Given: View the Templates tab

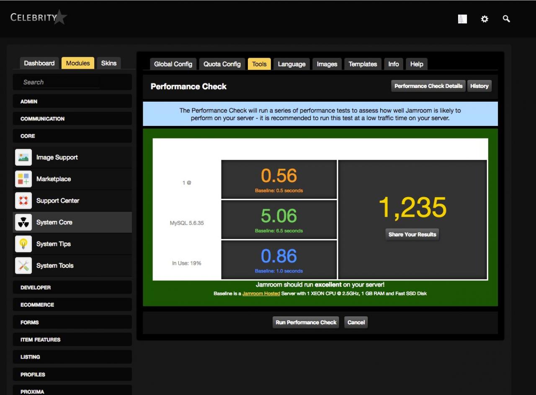Looking at the screenshot, I should 363,64.
